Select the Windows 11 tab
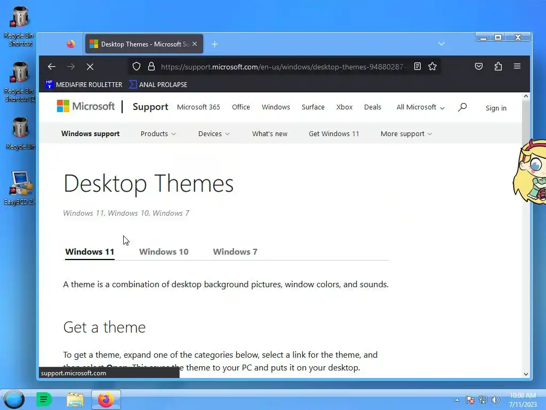 tap(90, 252)
